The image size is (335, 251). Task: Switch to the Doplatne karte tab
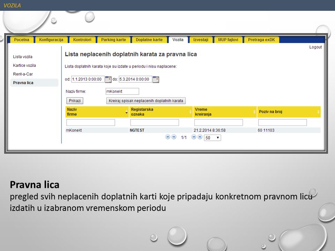click(149, 40)
